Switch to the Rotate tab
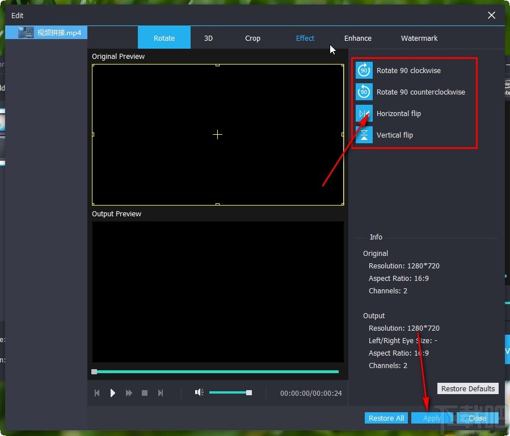 click(x=164, y=38)
